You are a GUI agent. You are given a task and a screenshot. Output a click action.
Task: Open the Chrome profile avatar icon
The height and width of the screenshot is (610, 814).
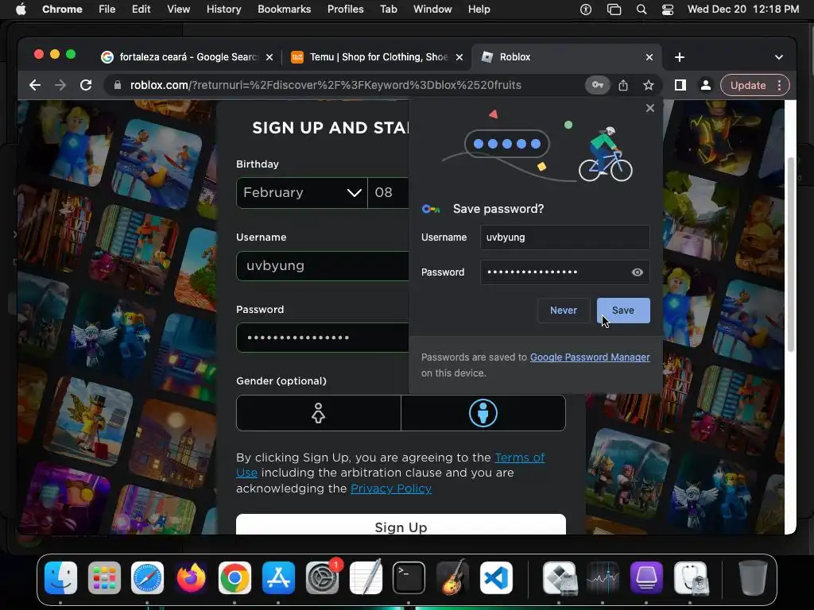[706, 85]
